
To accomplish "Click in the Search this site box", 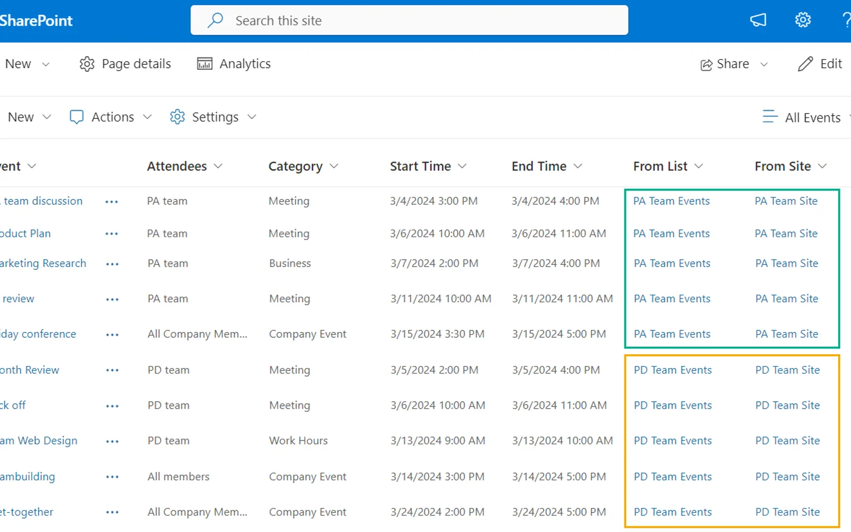I will click(x=409, y=20).
